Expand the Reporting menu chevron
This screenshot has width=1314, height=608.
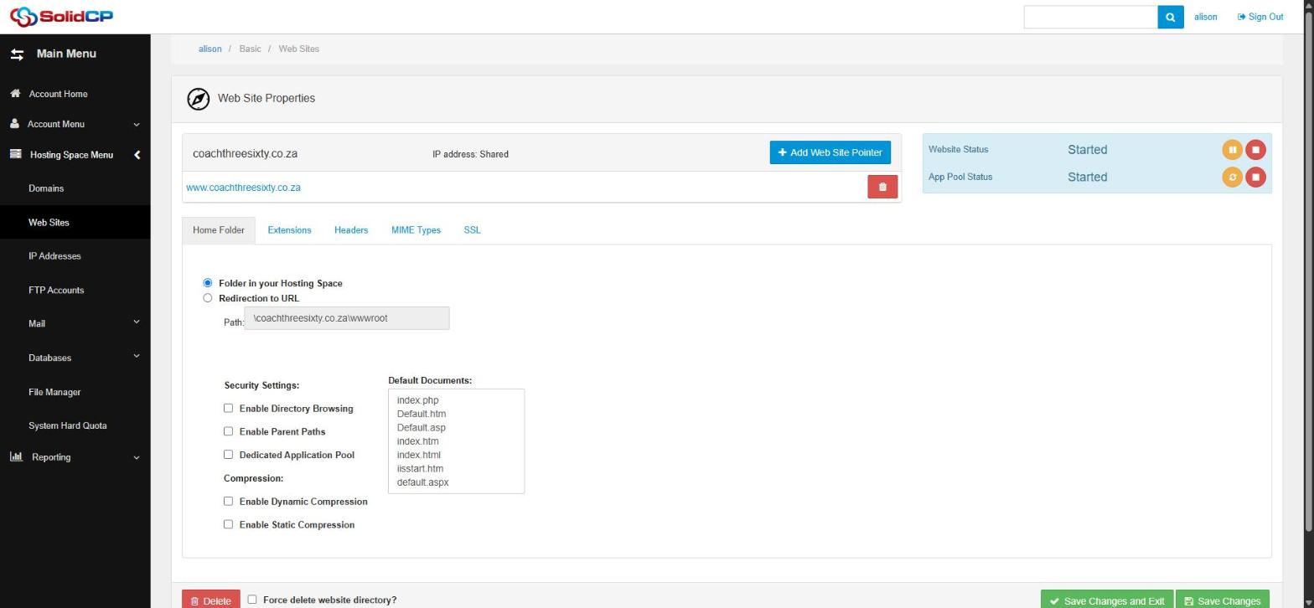[x=137, y=458]
